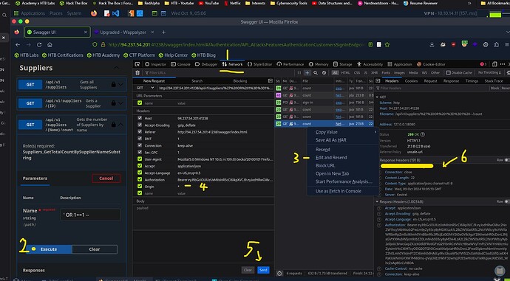The width and height of the screenshot is (510, 281).
Task: Launch Firefox from top panel
Action: click(x=94, y=13)
